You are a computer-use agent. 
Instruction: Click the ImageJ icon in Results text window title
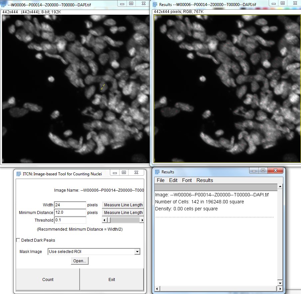point(157,172)
